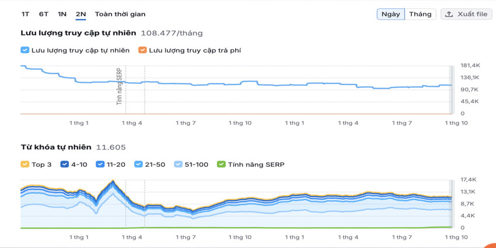Toggle the green Tính năng SERP checkbox
Screen dimensions: 496x248
coord(221,165)
